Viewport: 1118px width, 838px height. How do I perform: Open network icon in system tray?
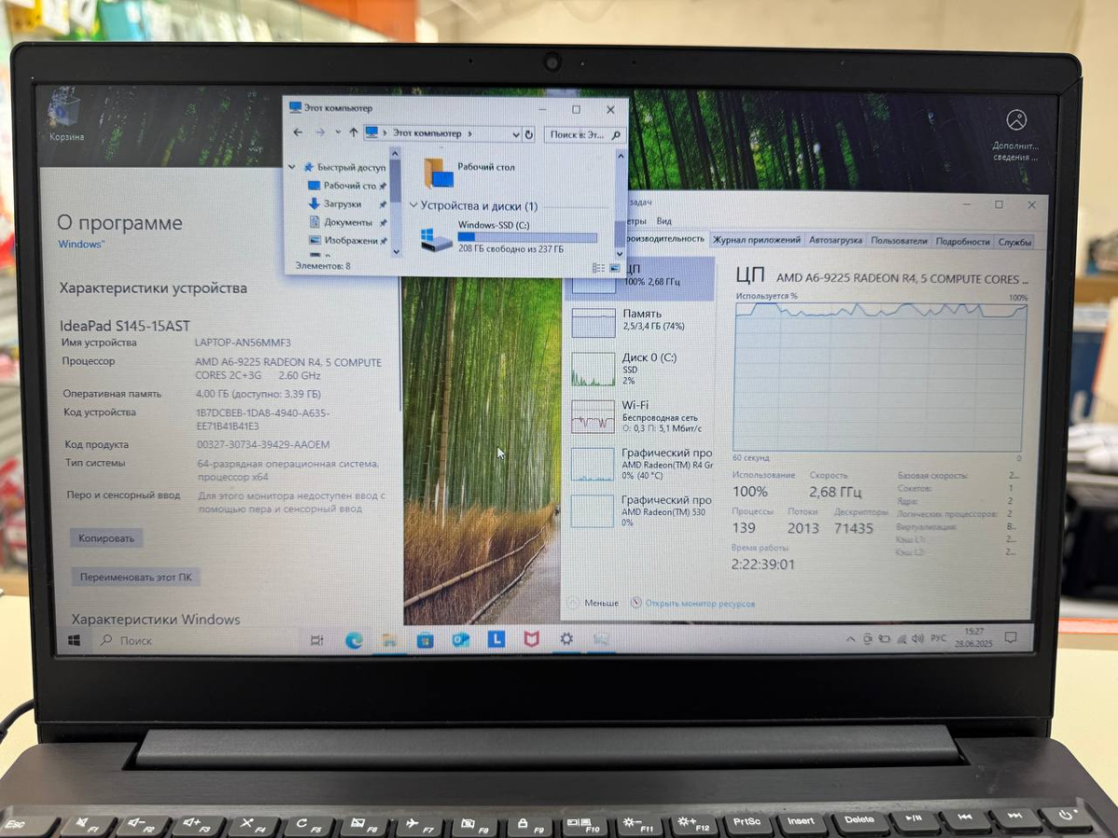[900, 639]
